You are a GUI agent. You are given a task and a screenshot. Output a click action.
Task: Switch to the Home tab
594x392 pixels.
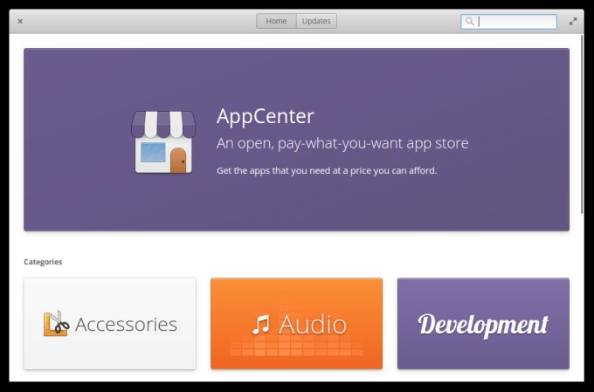pos(276,21)
